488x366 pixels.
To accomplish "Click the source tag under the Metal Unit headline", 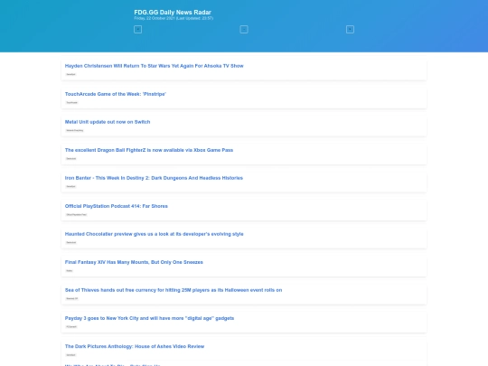I will click(x=75, y=130).
